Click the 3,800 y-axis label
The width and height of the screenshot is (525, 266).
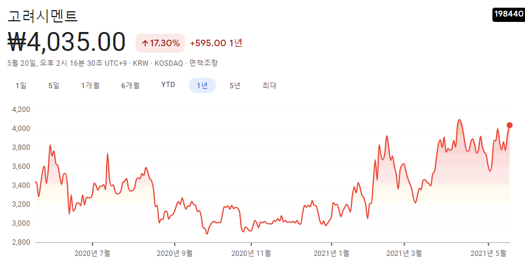(21, 148)
